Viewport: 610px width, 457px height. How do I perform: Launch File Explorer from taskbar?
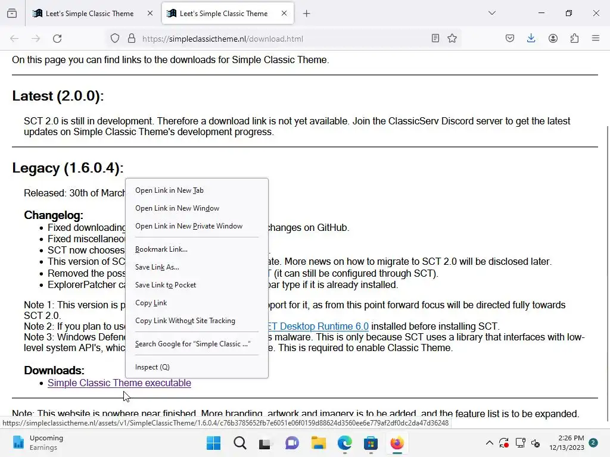click(318, 443)
